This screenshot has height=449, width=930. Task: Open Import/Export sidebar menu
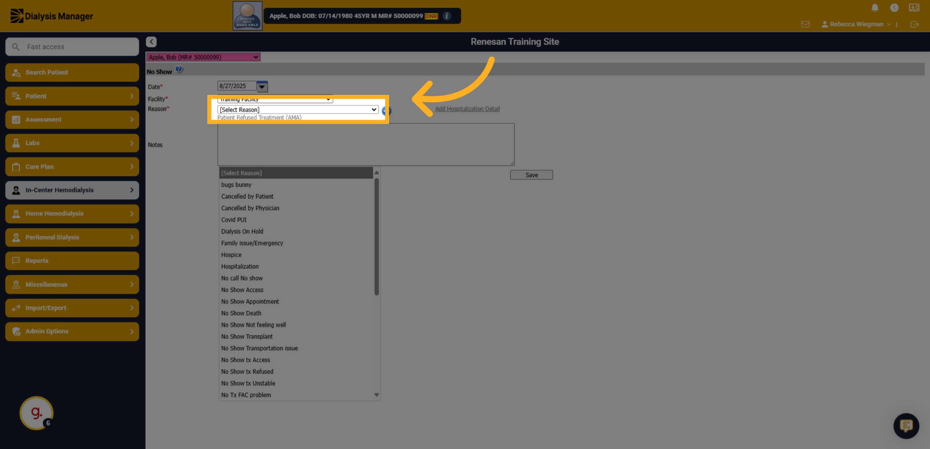click(72, 308)
